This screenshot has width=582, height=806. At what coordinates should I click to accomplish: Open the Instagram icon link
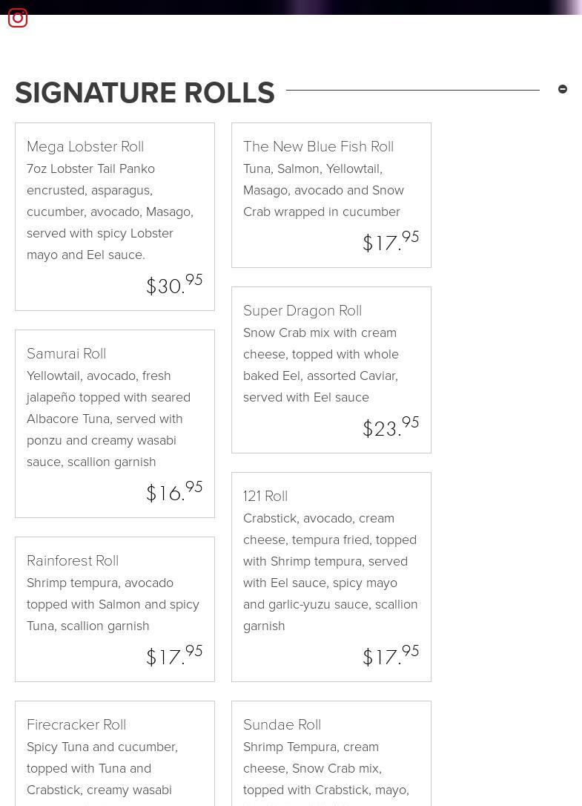tap(18, 18)
